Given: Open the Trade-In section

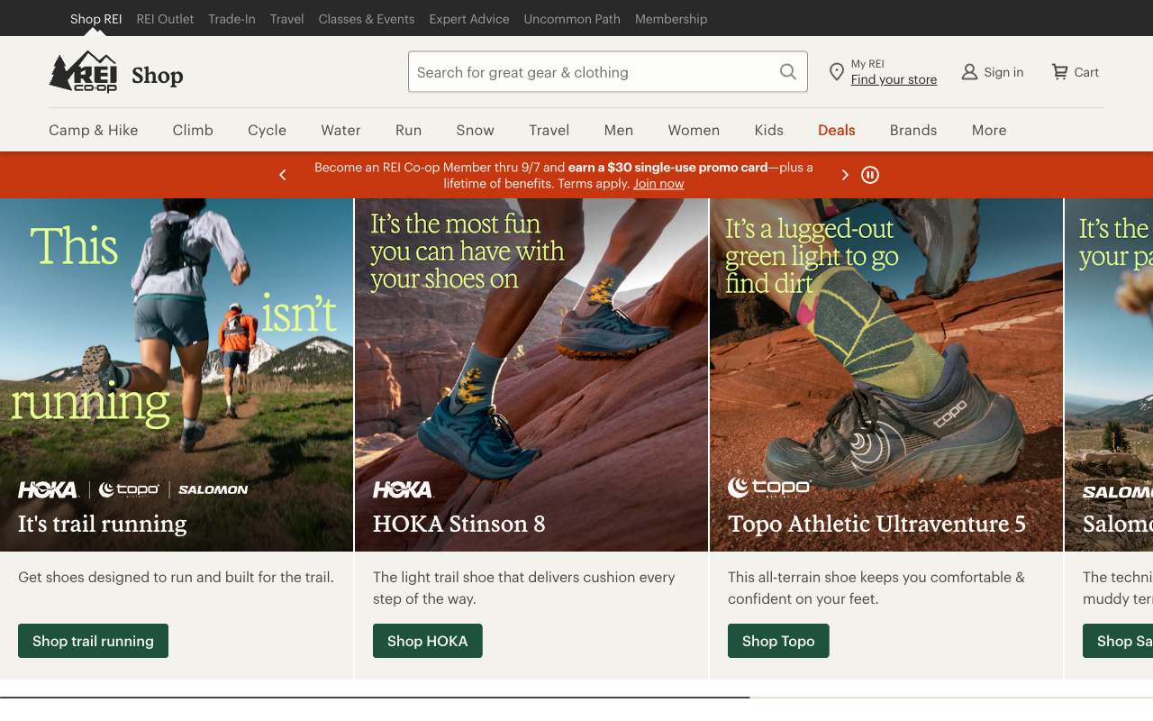Looking at the screenshot, I should (232, 19).
